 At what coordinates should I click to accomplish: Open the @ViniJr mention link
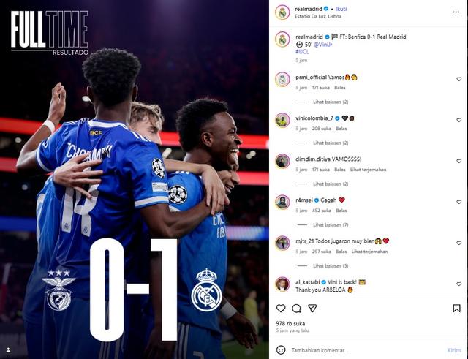point(323,45)
